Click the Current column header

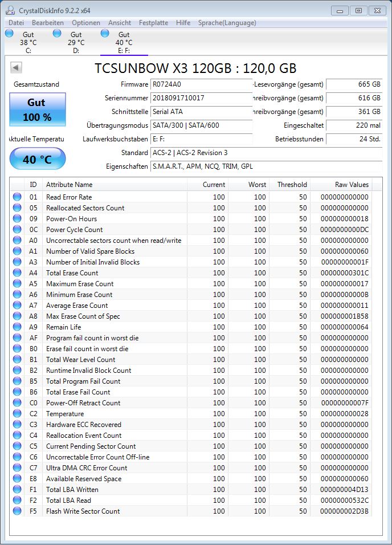[x=208, y=185]
